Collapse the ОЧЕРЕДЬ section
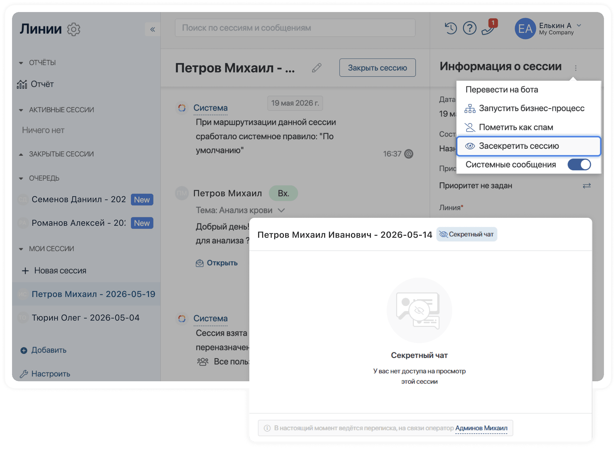Viewport: 616px width, 453px height. coord(21,179)
